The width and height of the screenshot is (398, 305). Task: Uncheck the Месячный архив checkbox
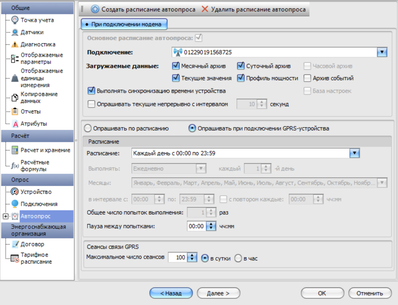[176, 67]
